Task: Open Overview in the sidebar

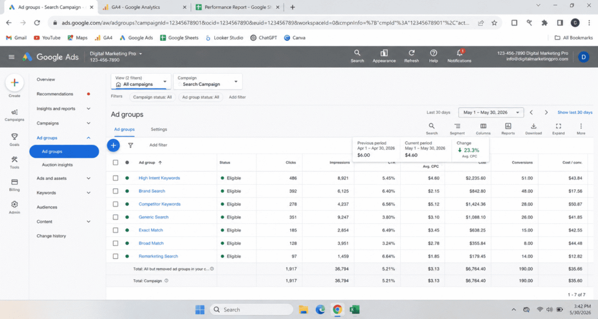Action: (46, 79)
